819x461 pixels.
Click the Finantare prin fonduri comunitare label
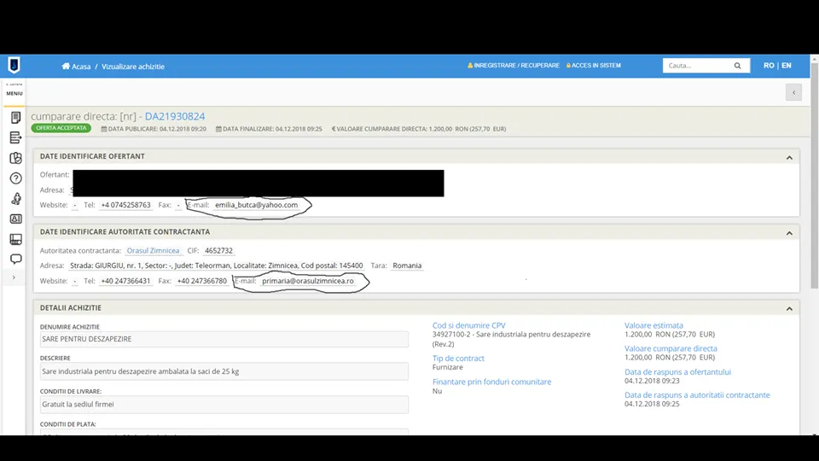[x=491, y=382]
